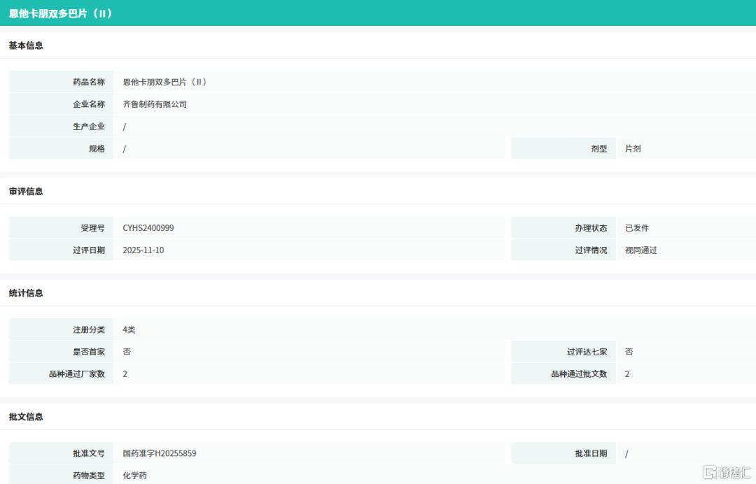Click the acceptance number CYHS2400999

[x=148, y=228]
